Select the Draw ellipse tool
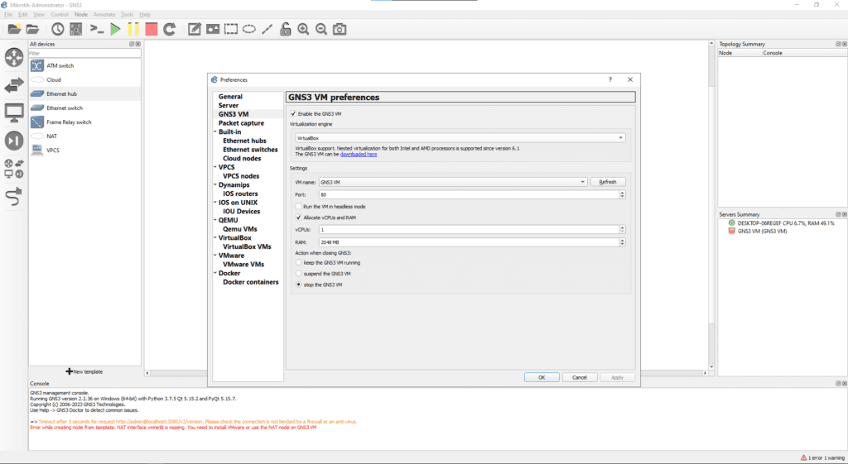 [248, 29]
